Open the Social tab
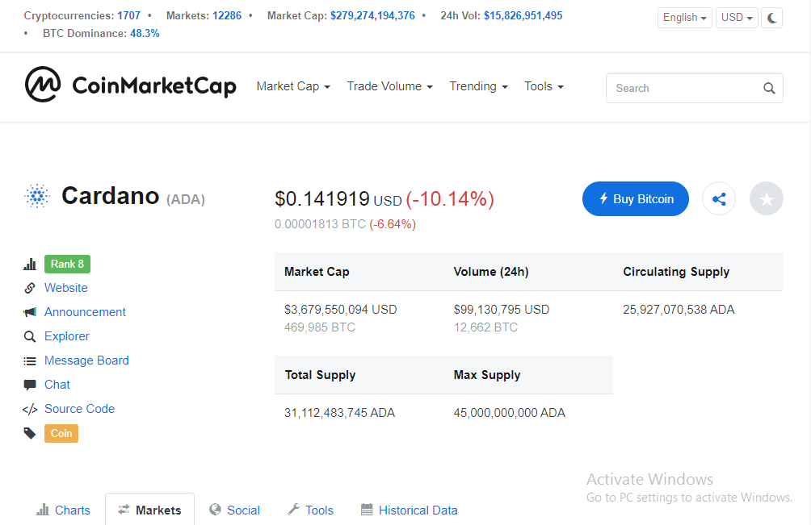This screenshot has width=811, height=525. pos(234,510)
